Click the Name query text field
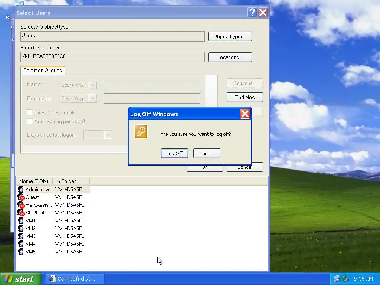This screenshot has height=285, width=380. (152, 86)
